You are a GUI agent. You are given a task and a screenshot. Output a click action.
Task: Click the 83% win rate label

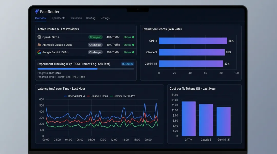tap(227, 64)
